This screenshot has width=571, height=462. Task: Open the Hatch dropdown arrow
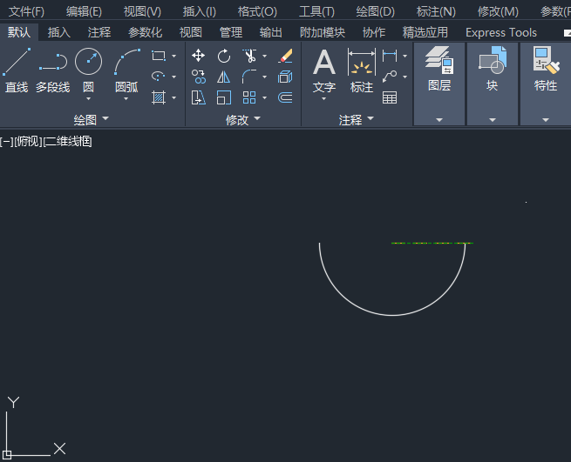pyautogui.click(x=174, y=97)
